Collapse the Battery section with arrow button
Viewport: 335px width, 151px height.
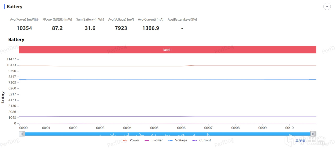pyautogui.click(x=327, y=7)
